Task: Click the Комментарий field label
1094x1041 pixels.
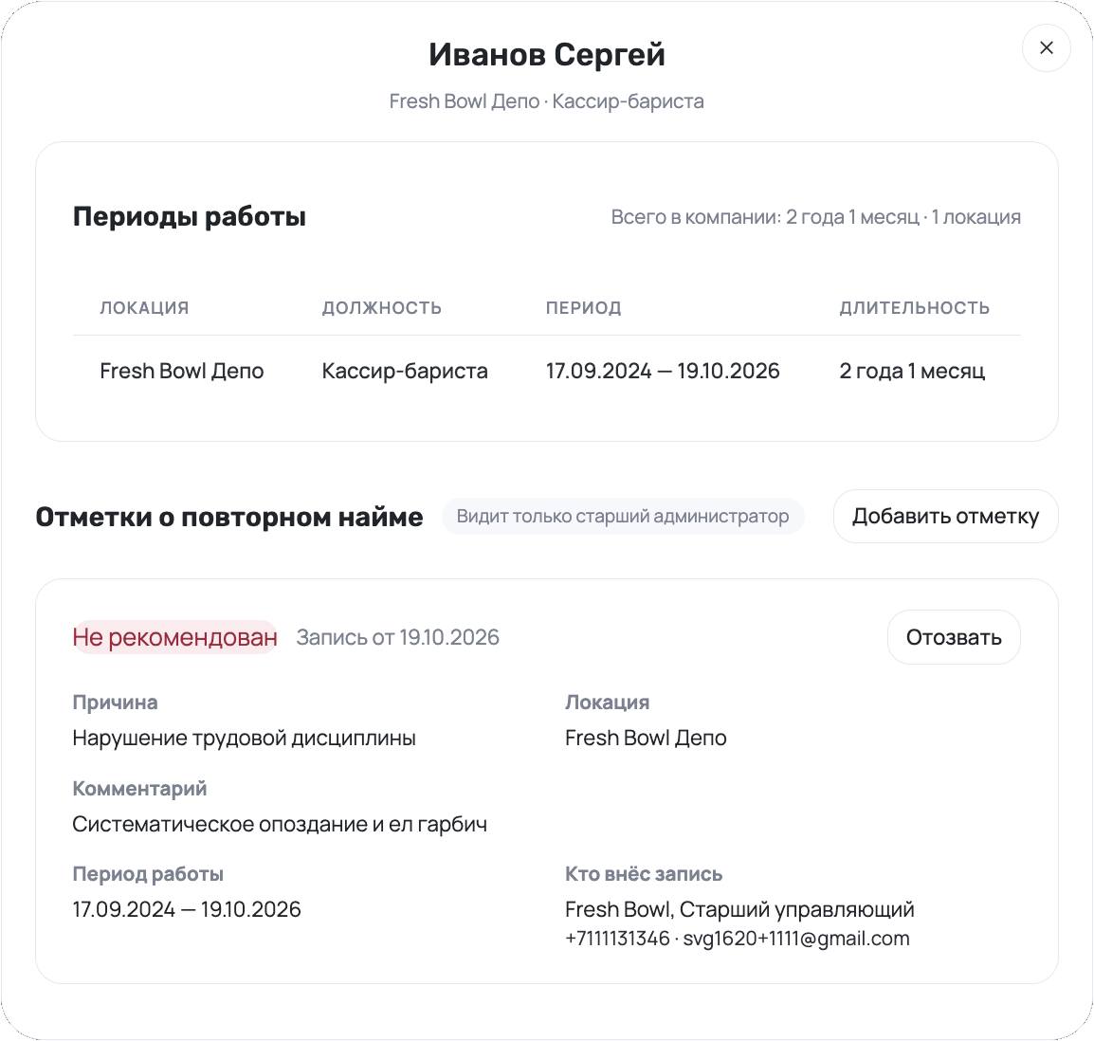Action: [x=139, y=789]
